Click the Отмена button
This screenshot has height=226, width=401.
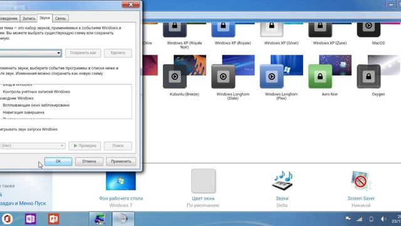coord(89,161)
